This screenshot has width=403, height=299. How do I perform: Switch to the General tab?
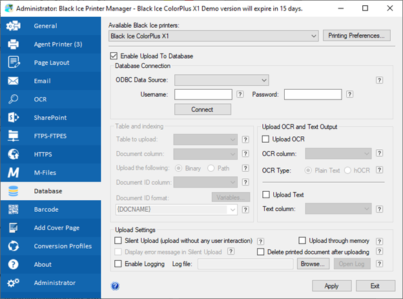tap(50, 26)
